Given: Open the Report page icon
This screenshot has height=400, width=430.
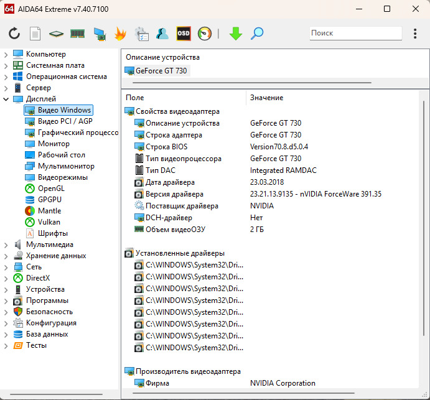Looking at the screenshot, I should 35,34.
